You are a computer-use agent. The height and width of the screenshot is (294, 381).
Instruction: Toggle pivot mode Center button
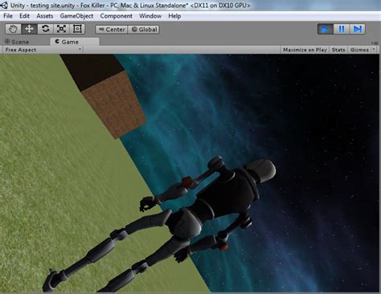click(x=112, y=30)
